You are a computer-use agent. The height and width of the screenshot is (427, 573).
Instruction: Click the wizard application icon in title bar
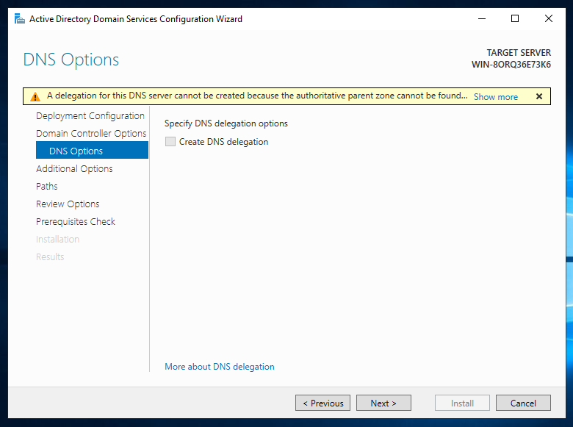[19, 18]
